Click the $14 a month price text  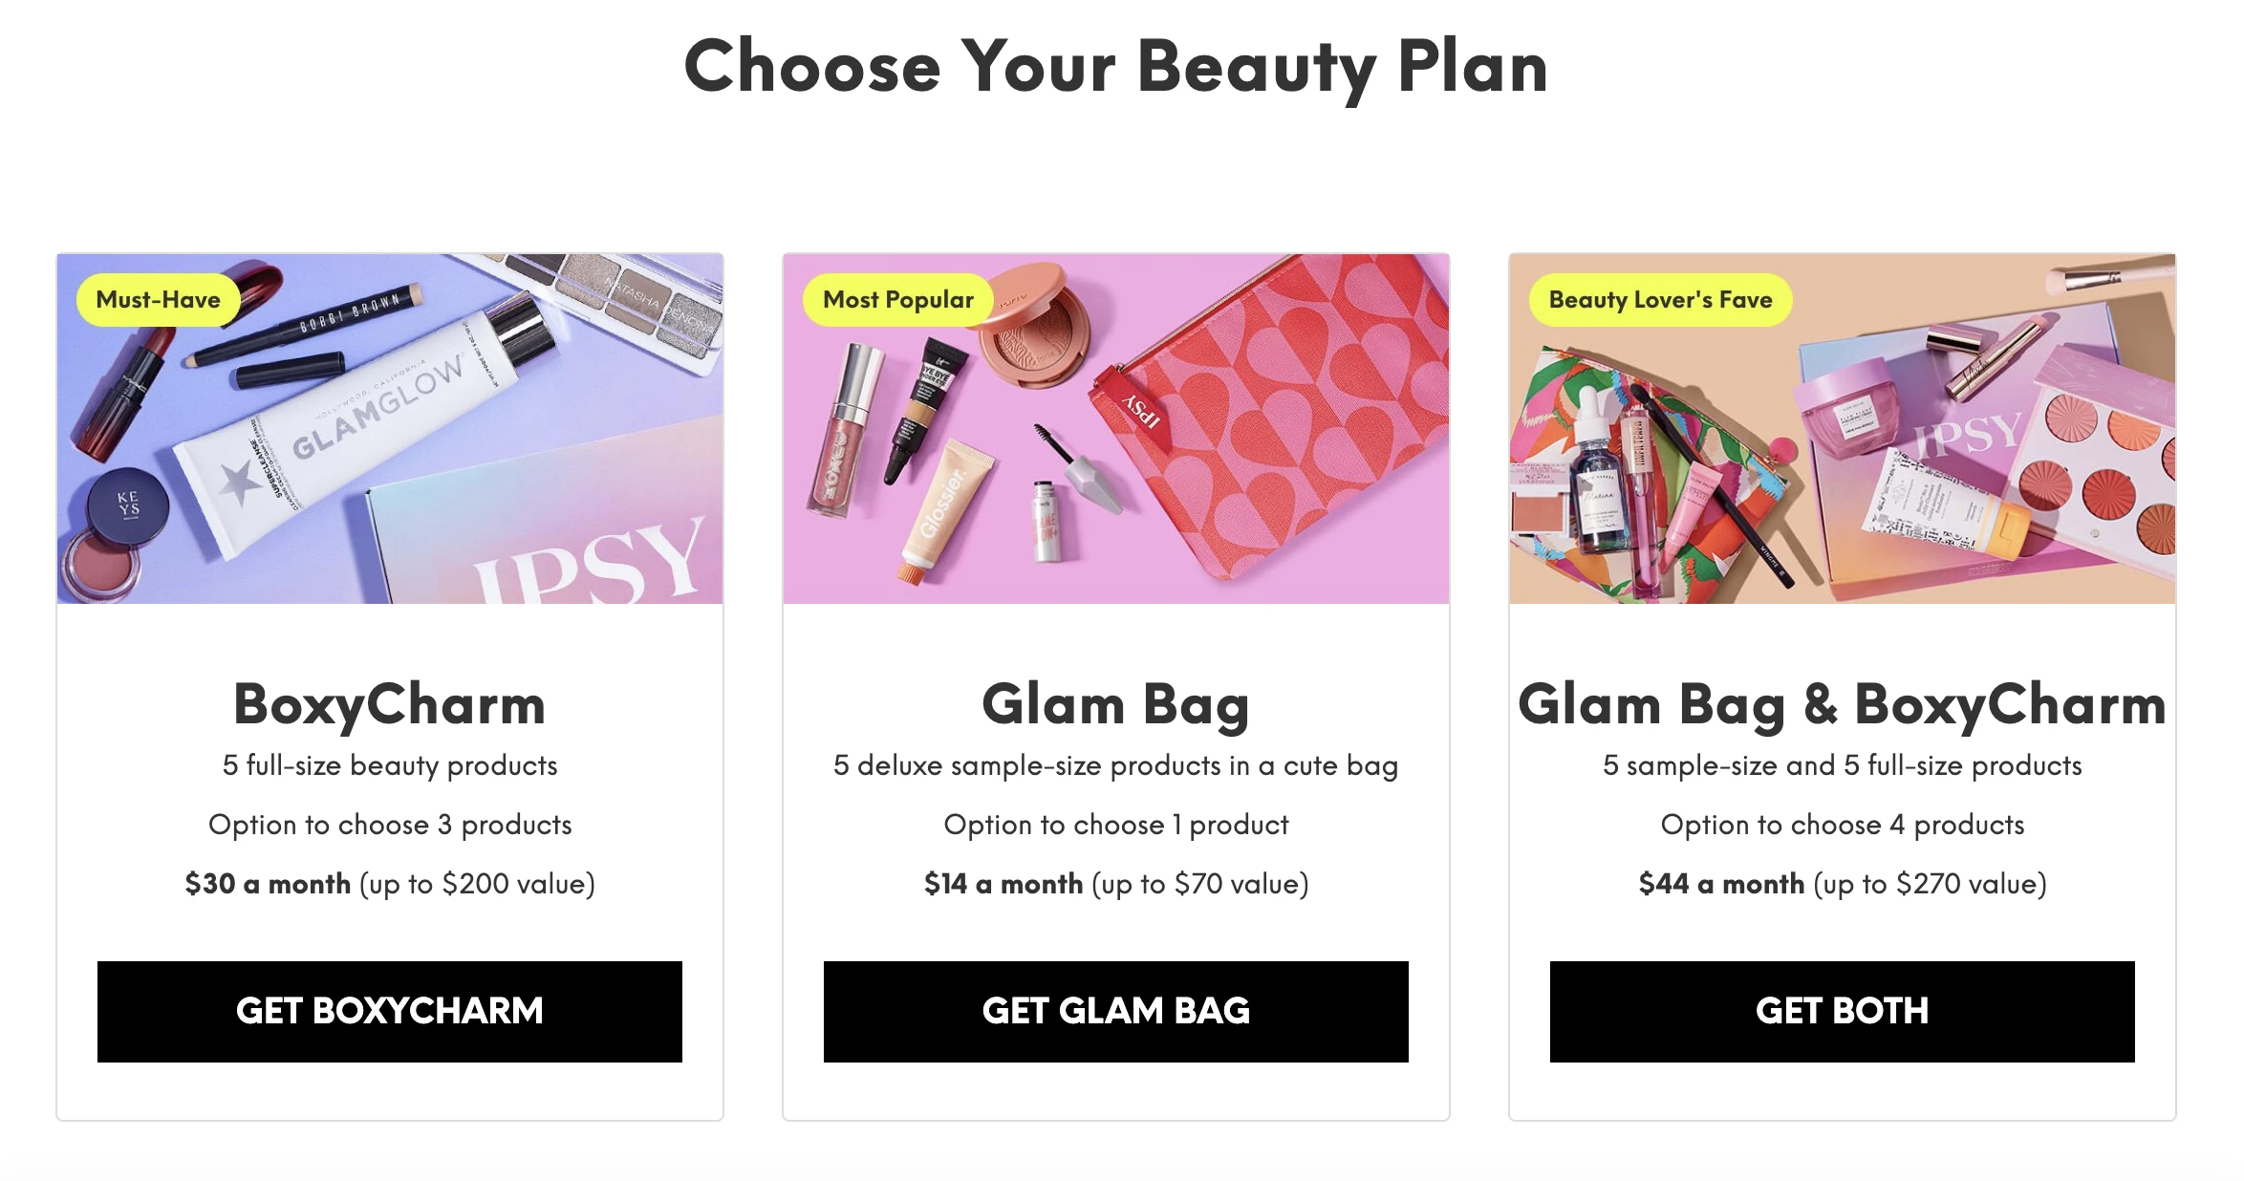tap(1003, 884)
